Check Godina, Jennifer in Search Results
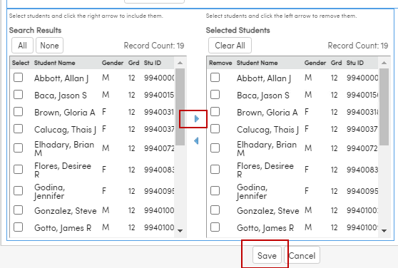 [19, 191]
